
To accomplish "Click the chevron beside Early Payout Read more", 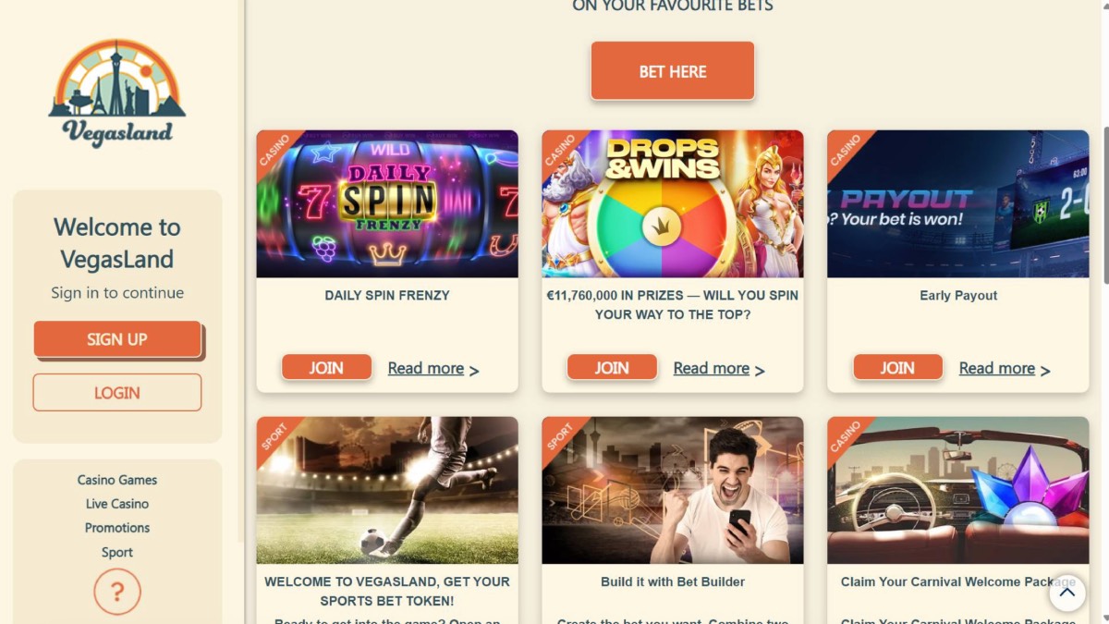I will [1045, 371].
